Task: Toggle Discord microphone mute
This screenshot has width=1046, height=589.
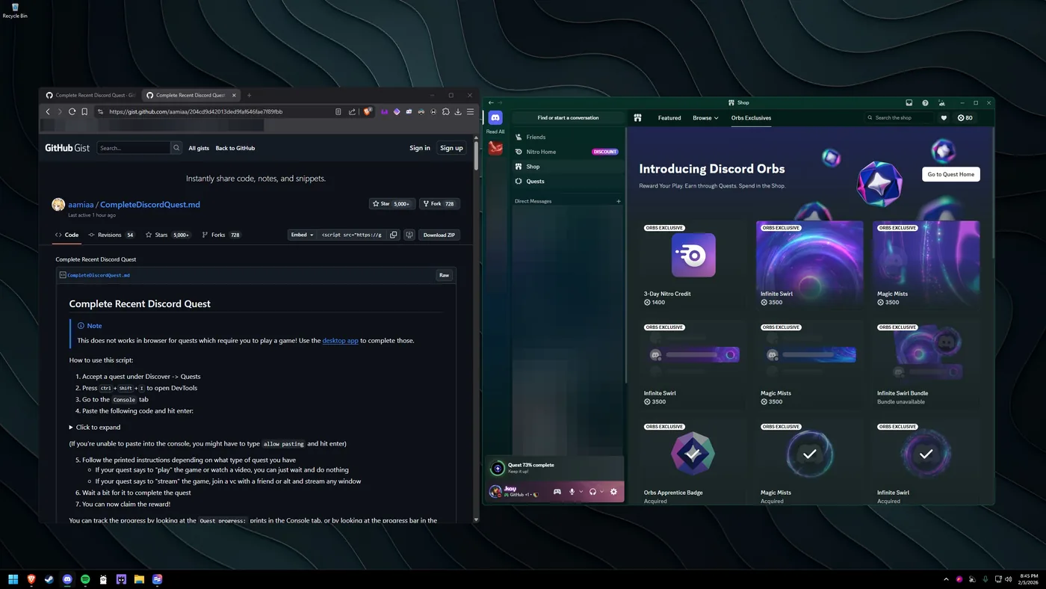Action: tap(572, 492)
